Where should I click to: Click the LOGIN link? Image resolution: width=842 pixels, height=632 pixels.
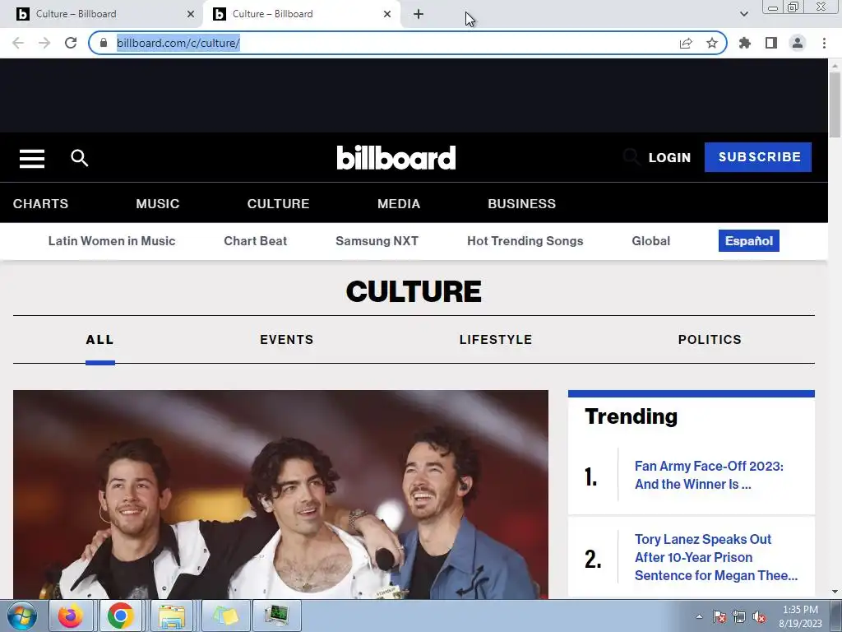click(669, 157)
